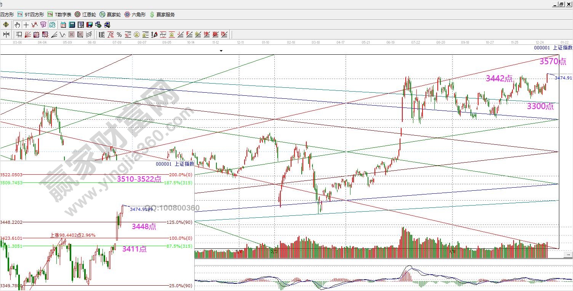Toggle the hand pan tool
This screenshot has width=573, height=291.
(17, 25)
